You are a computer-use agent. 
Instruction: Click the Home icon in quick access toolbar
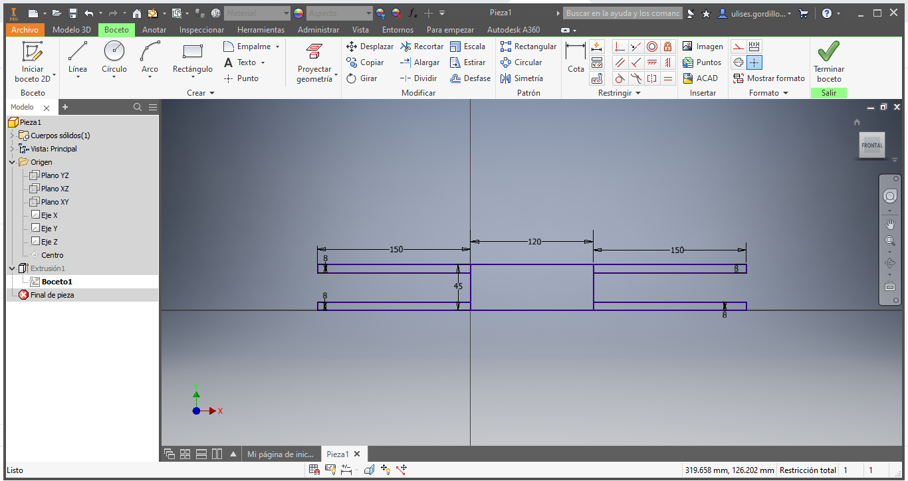[x=137, y=13]
